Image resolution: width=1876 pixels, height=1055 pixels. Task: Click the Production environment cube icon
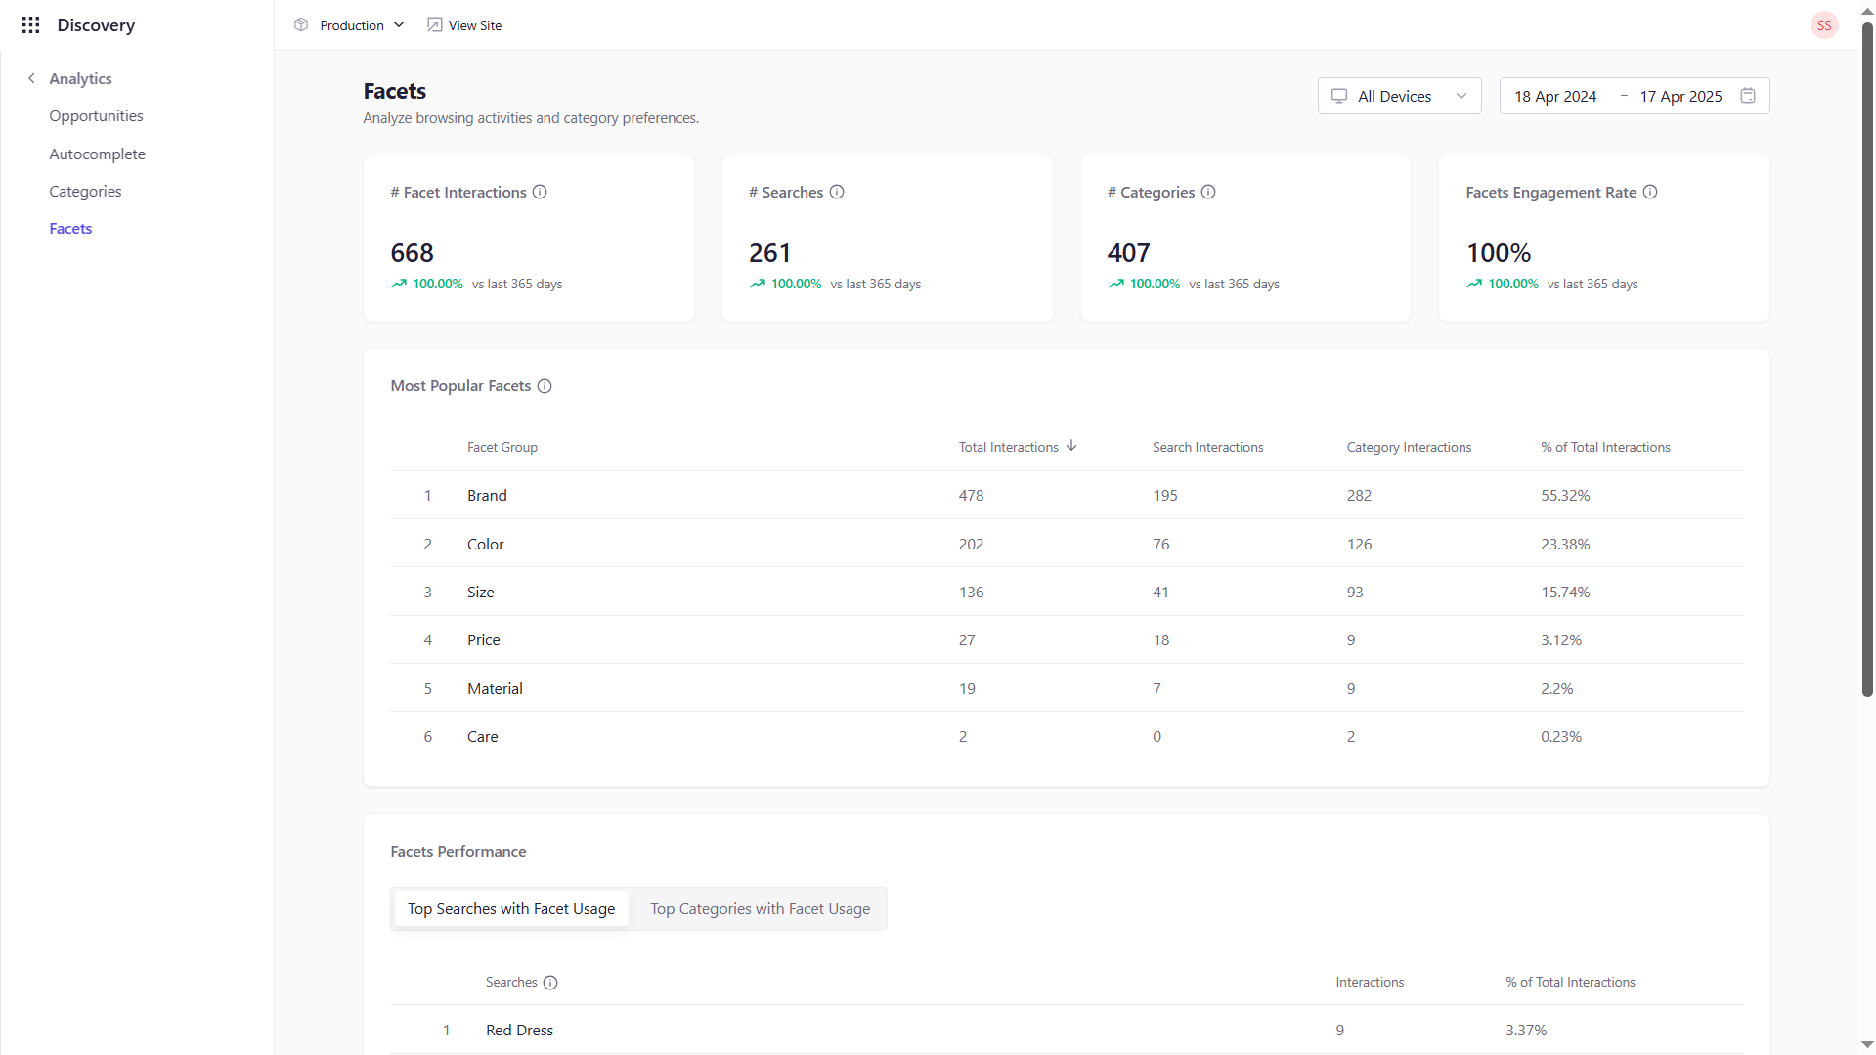pos(301,25)
